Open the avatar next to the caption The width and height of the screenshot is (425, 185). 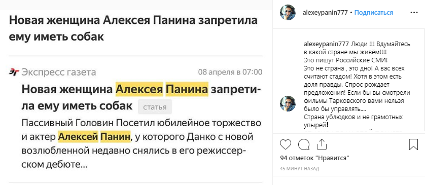(x=288, y=103)
